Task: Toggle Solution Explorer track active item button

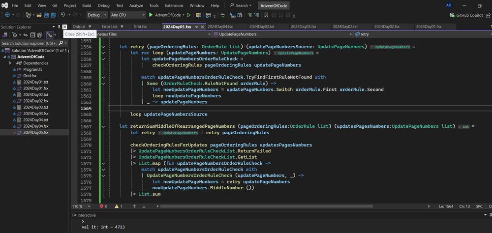Action: pyautogui.click(x=50, y=35)
